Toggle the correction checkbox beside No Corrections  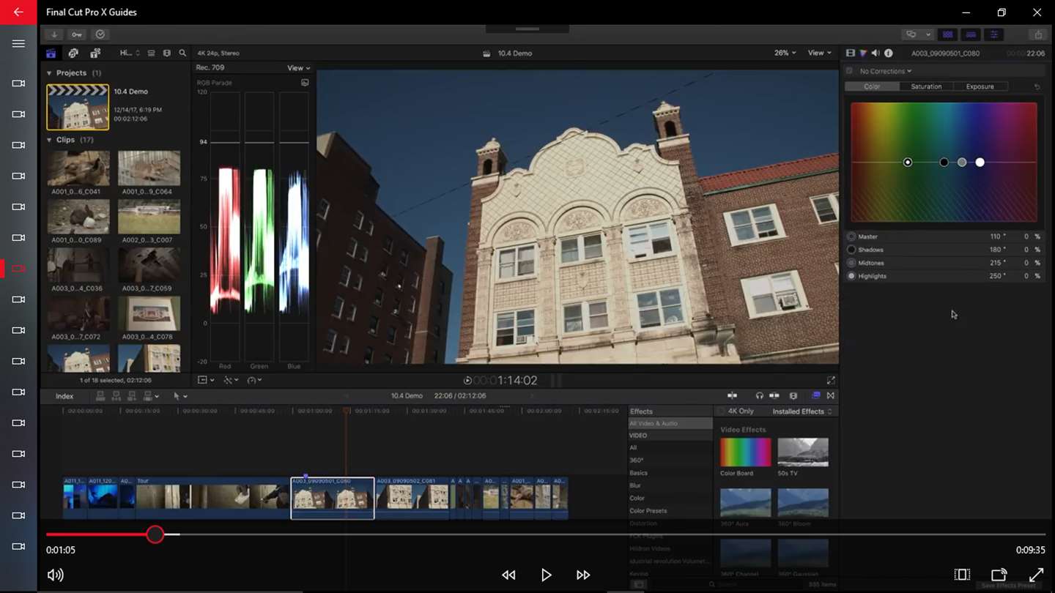(850, 71)
